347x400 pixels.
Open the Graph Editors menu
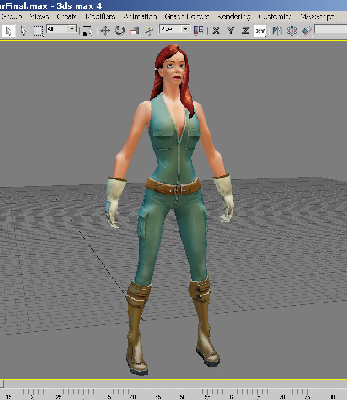(x=187, y=16)
